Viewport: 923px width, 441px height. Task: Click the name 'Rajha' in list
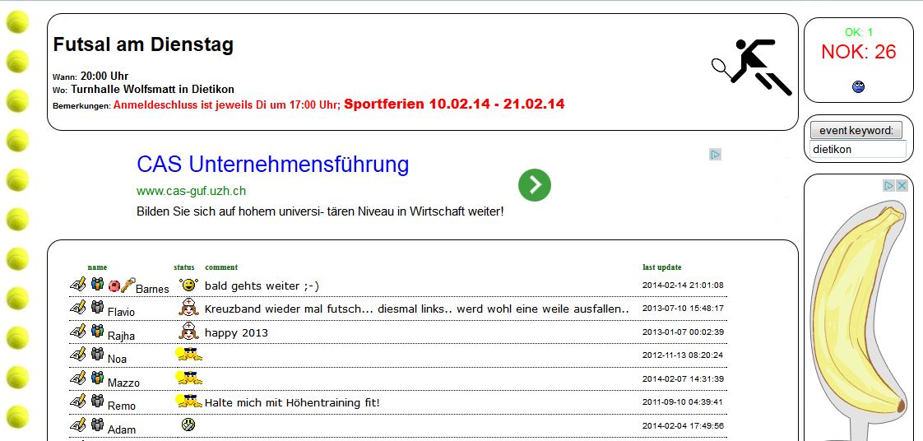(121, 336)
